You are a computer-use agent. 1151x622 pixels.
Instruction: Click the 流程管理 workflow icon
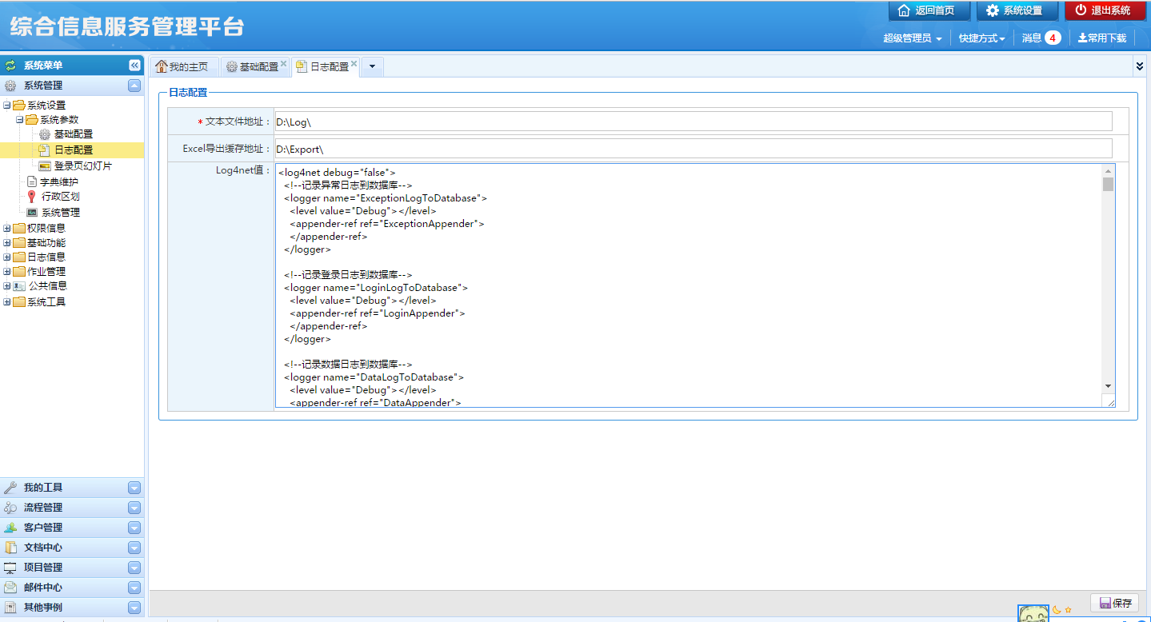click(10, 508)
